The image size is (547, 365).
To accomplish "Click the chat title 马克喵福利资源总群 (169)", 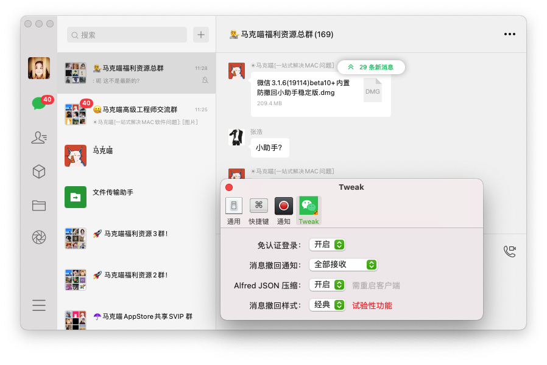I will (281, 35).
